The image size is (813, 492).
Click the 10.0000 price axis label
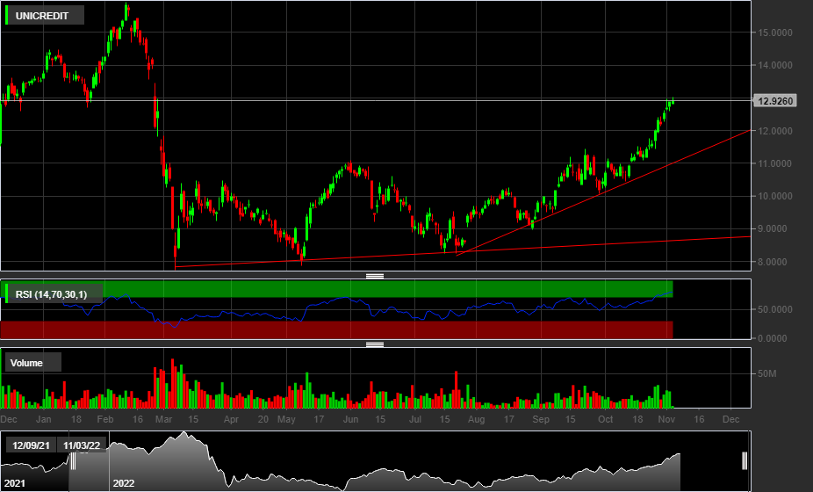coord(775,196)
